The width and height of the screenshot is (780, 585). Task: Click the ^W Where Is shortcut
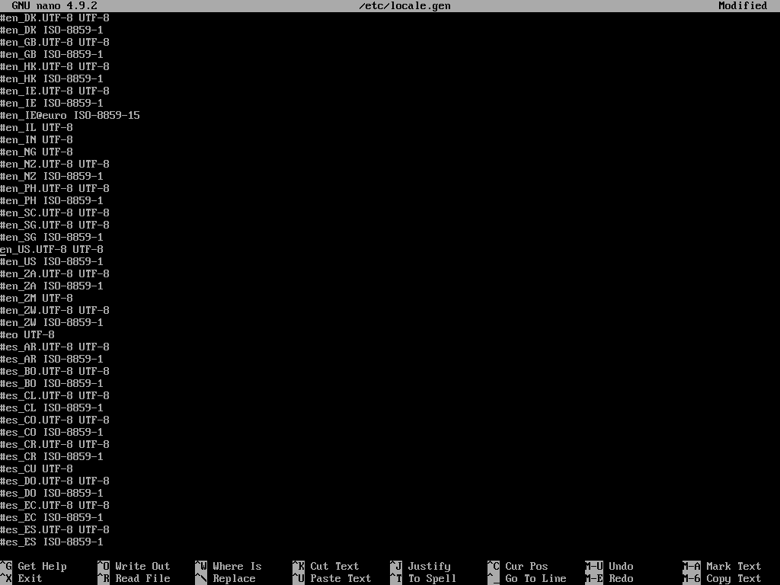[229, 566]
